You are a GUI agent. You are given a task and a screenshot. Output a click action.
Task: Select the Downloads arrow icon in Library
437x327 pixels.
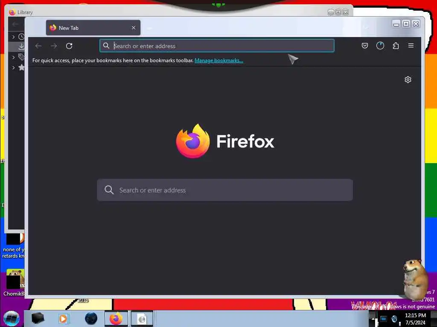click(21, 47)
